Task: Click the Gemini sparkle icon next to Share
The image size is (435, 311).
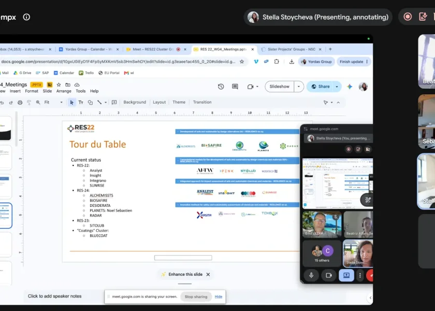Action: (350, 87)
